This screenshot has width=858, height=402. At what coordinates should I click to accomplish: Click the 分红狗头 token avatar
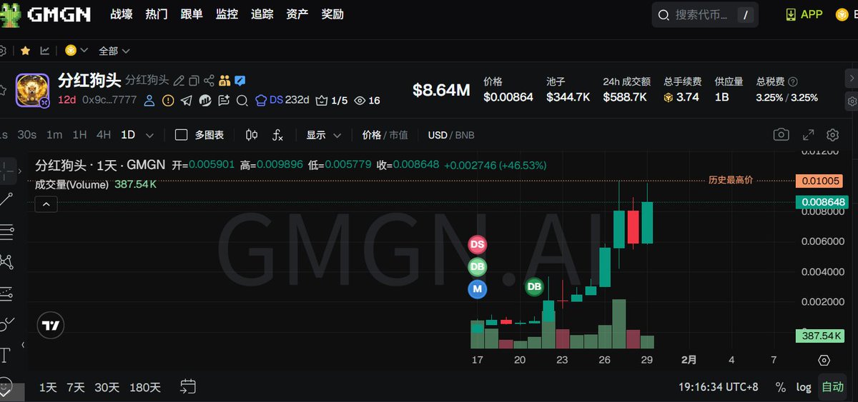point(32,90)
